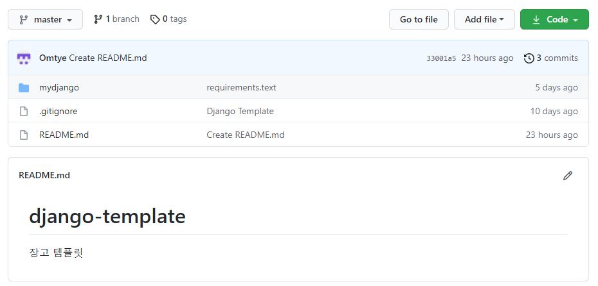This screenshot has width=598, height=286.
Task: Open the README.md file in list
Action: tap(64, 135)
